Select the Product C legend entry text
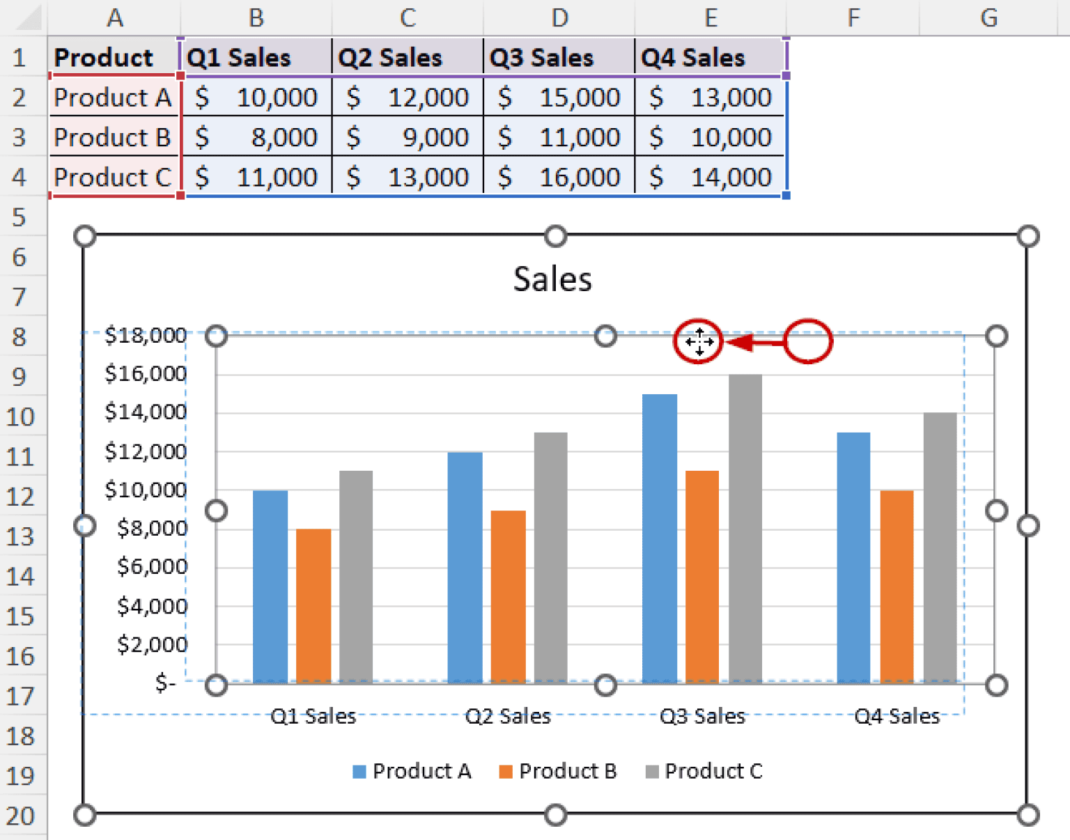 (x=714, y=771)
